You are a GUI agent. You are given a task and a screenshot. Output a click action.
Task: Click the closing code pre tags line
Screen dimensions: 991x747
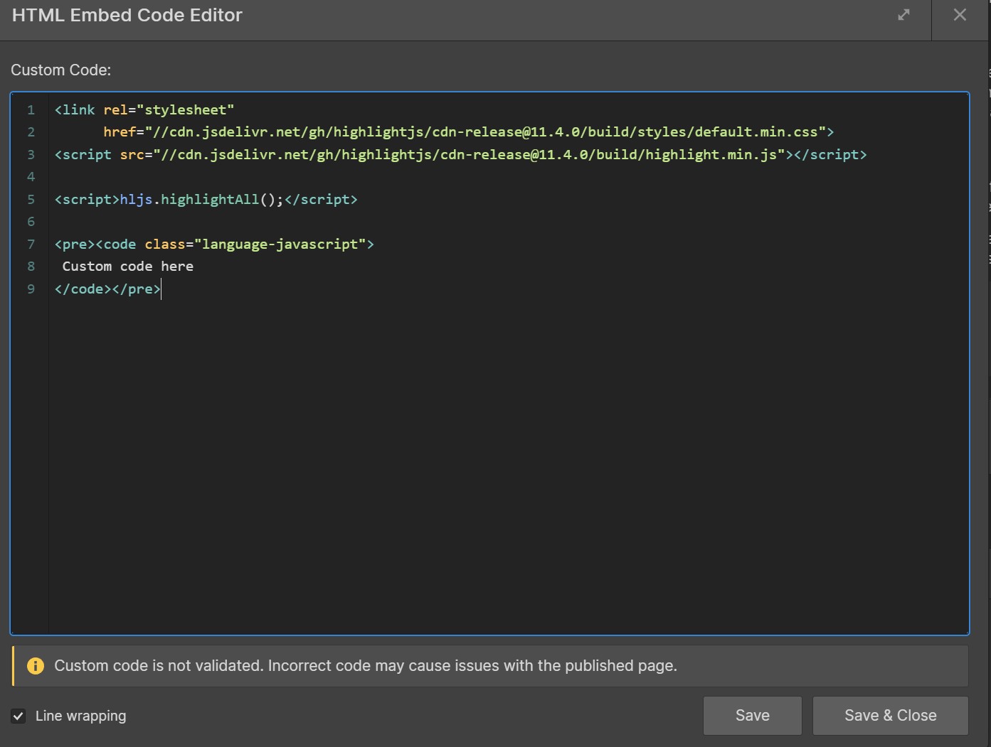pos(107,289)
